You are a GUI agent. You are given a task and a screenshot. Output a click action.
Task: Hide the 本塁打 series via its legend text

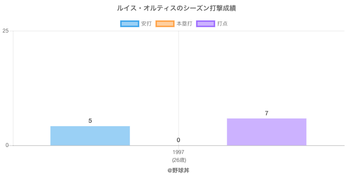click(x=184, y=24)
